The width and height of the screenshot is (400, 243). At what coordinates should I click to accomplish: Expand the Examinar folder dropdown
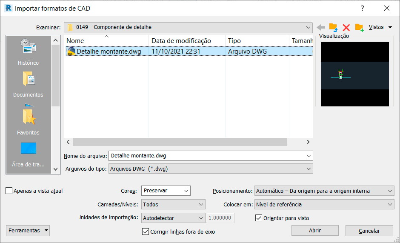pyautogui.click(x=308, y=27)
